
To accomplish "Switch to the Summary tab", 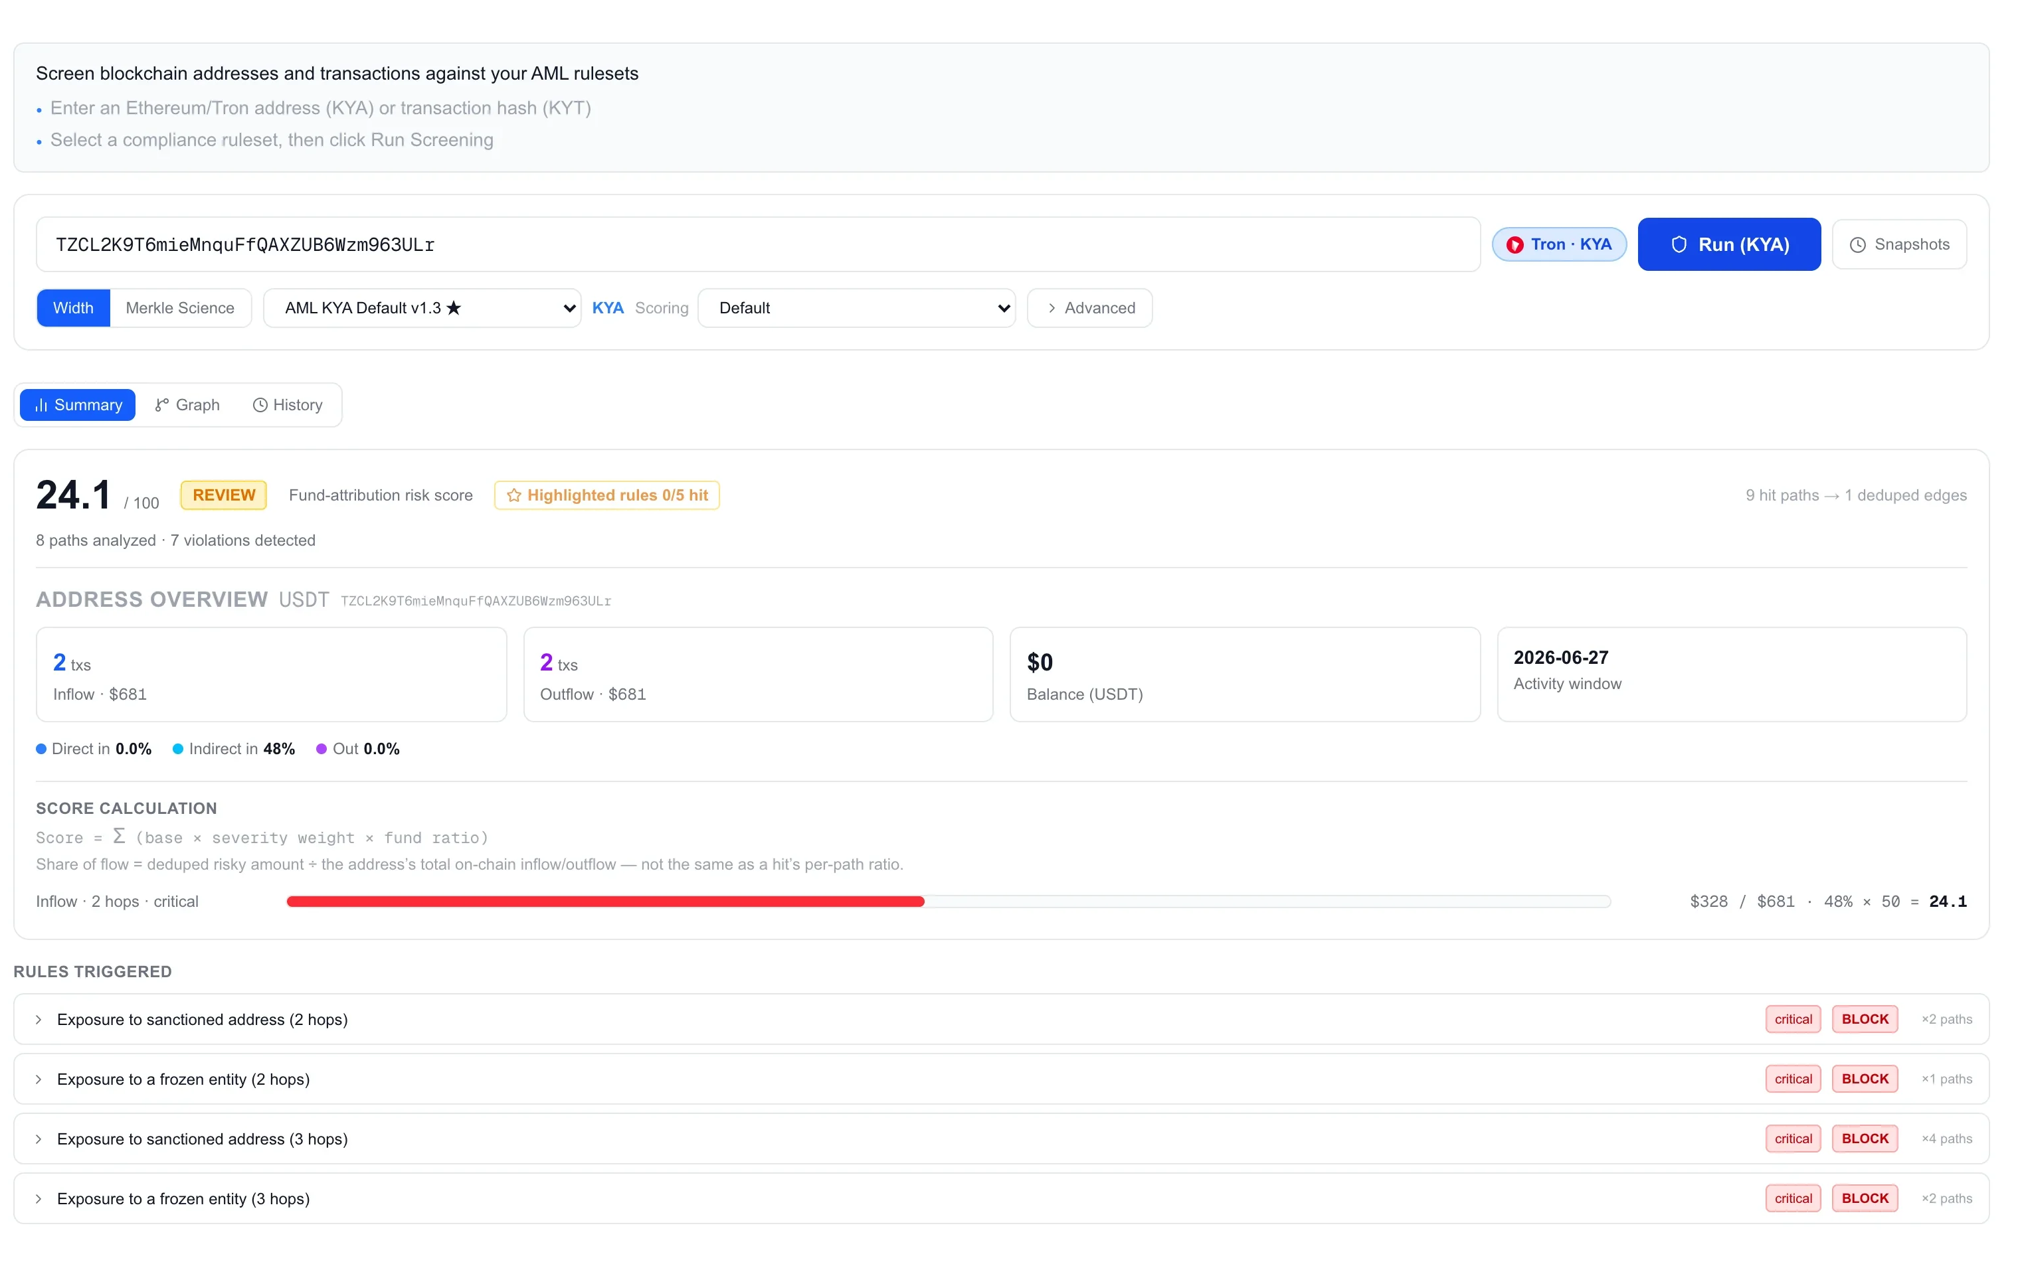I will pos(78,404).
